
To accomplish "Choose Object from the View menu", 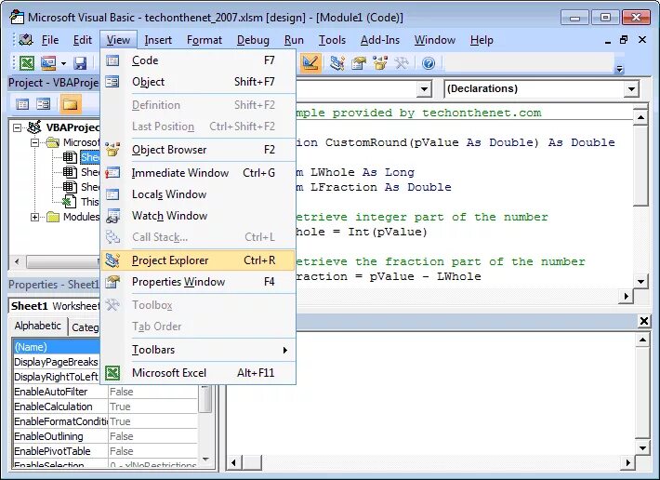I will tap(198, 82).
